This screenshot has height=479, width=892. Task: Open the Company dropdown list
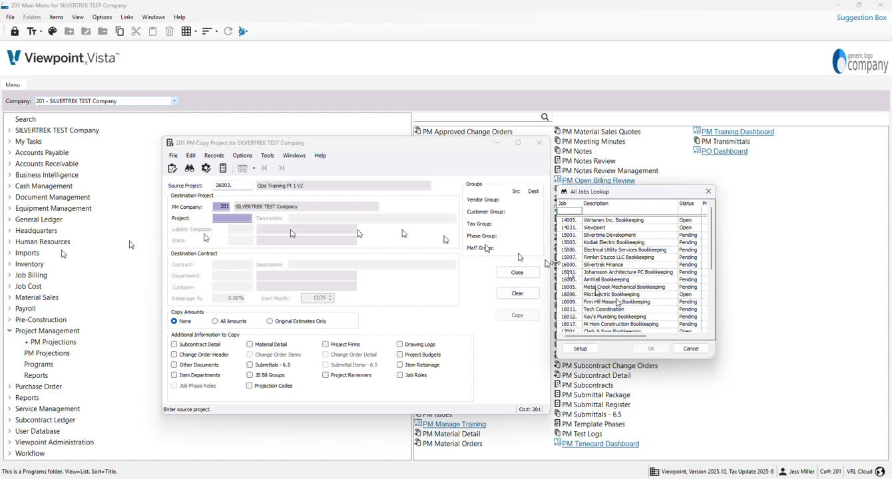click(x=174, y=101)
